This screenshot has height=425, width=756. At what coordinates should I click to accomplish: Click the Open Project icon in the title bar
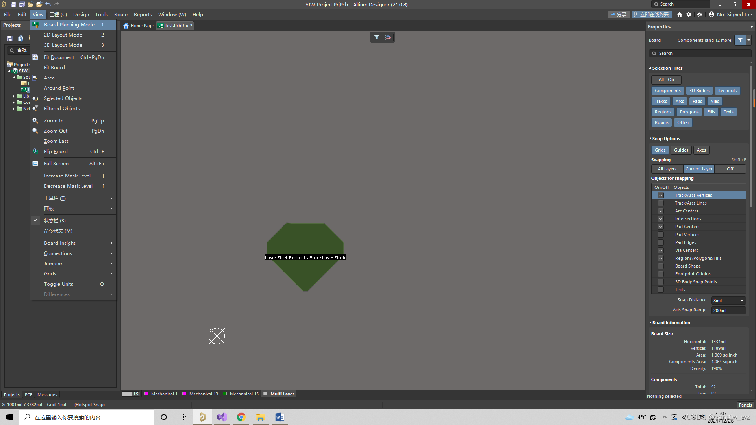click(39, 4)
